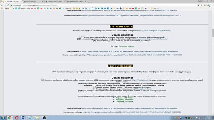Open the ANN ICO bookmarks folder
The image size is (214, 120).
point(155,8)
